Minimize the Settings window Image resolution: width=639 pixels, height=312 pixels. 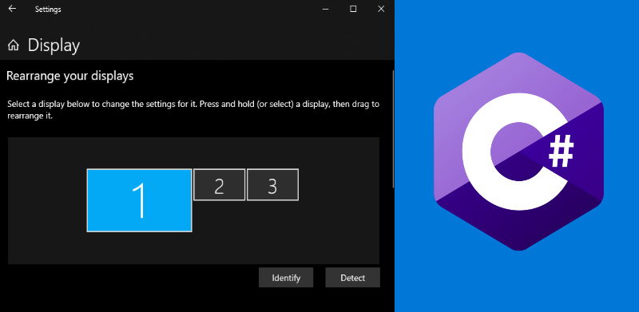[326, 9]
